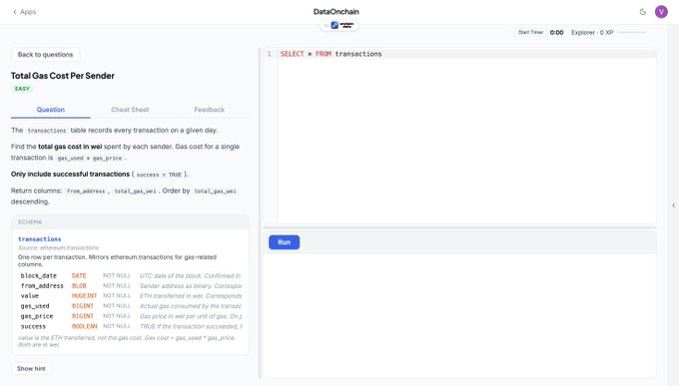
Task: Click the Explorer XP progress bar
Action: pyautogui.click(x=632, y=33)
